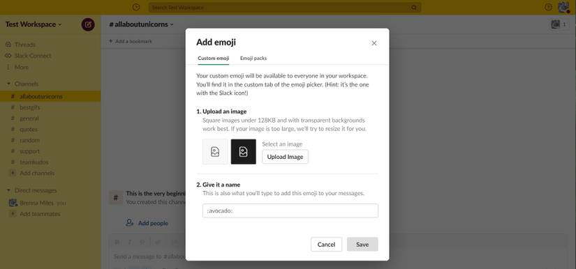Click the Slack Connect icon
Viewport: 576px width, 269px height.
pos(8,56)
